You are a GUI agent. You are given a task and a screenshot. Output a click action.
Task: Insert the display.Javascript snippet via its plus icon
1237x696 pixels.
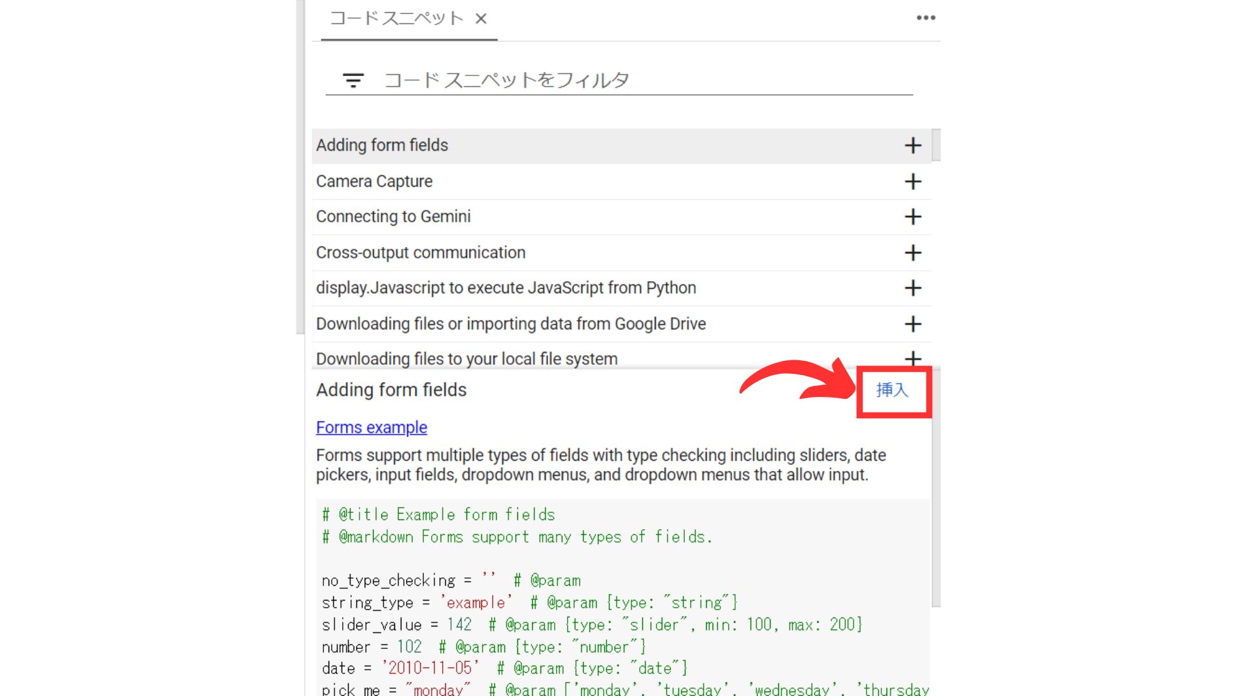pos(913,288)
